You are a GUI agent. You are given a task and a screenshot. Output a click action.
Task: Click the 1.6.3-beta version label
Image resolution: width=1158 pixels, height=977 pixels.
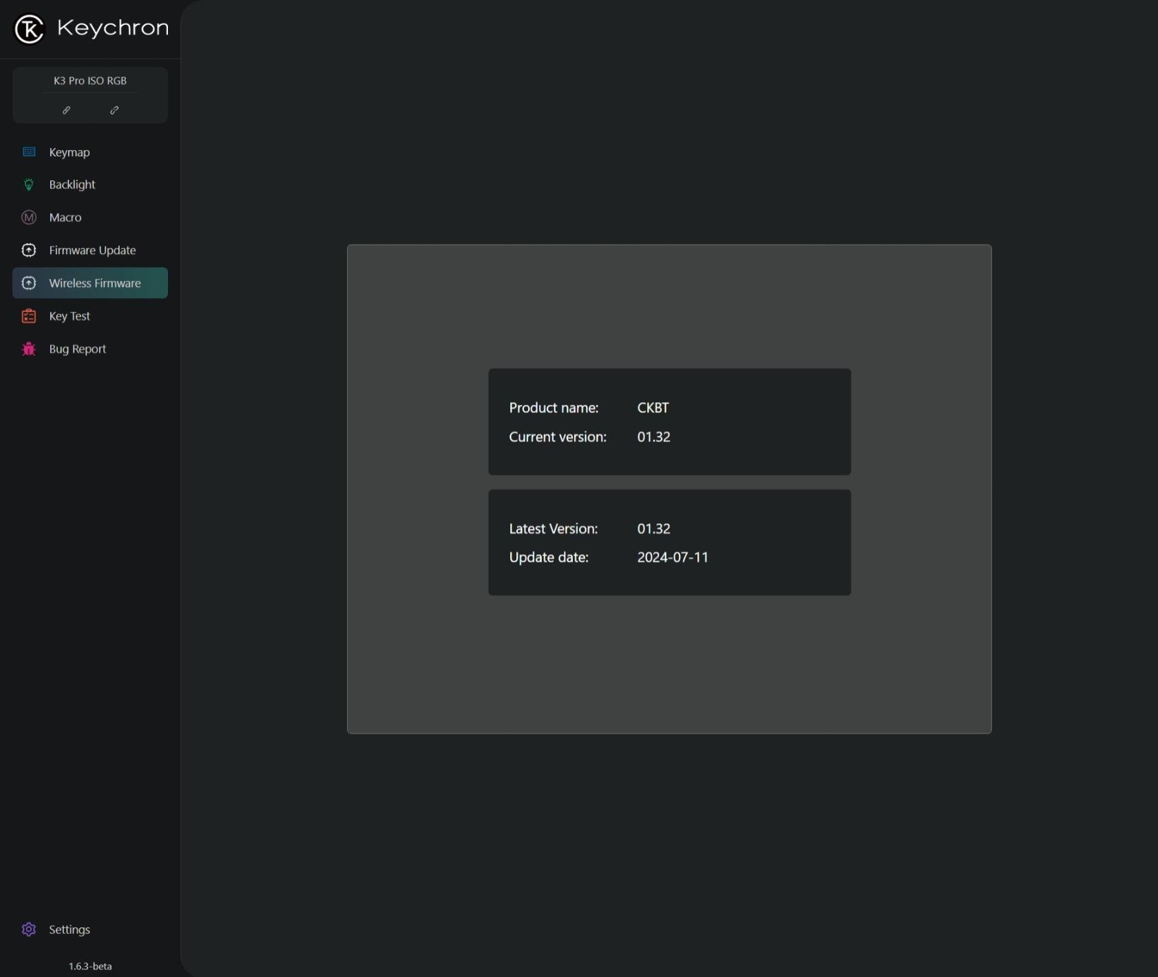click(x=90, y=966)
